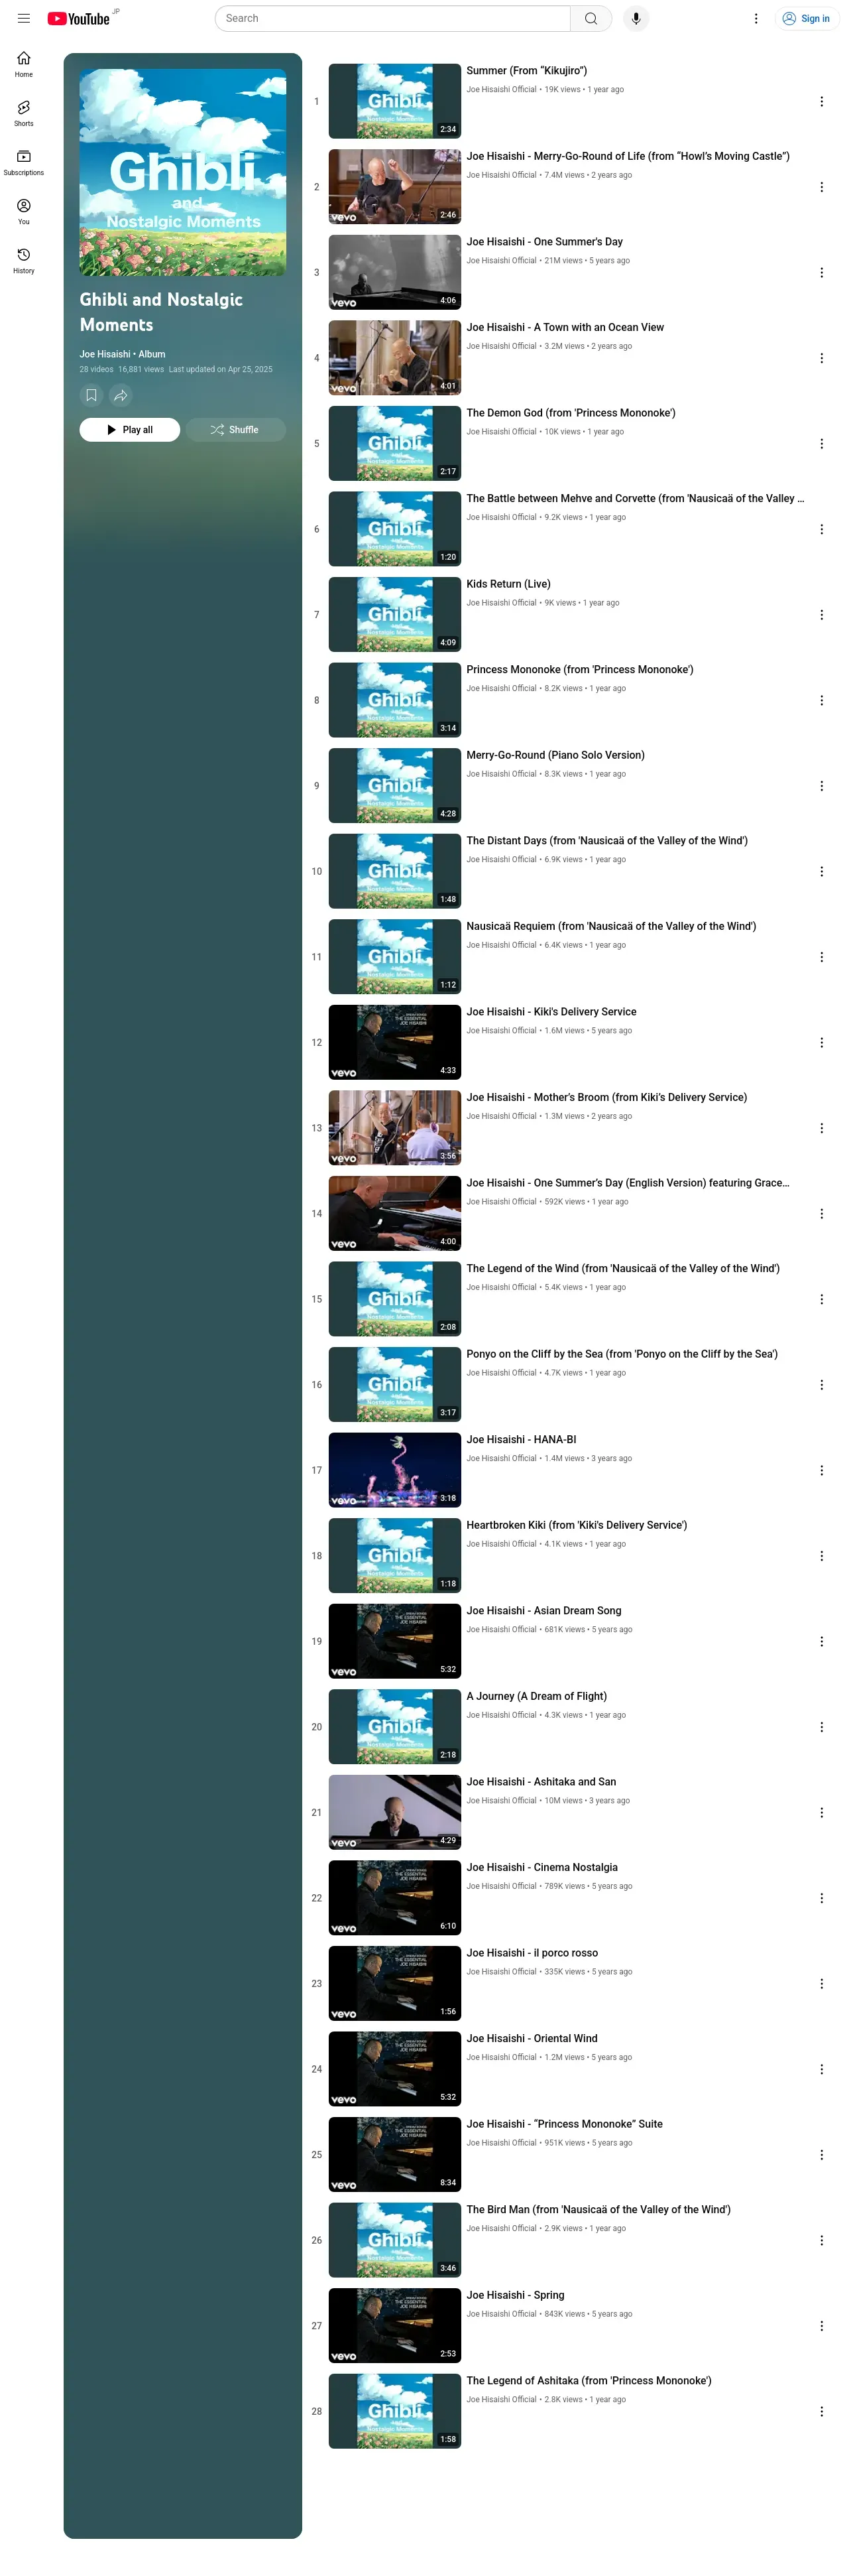
Task: Click the Sign in button
Action: [x=807, y=18]
